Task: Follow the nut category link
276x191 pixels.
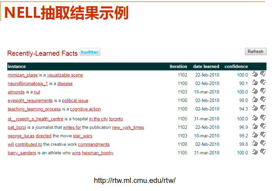Action: pos(37,92)
